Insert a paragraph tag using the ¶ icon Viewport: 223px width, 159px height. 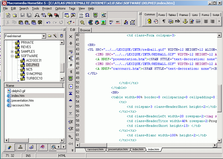click(164, 21)
